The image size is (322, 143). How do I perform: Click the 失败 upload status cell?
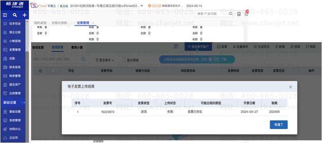tap(170, 112)
